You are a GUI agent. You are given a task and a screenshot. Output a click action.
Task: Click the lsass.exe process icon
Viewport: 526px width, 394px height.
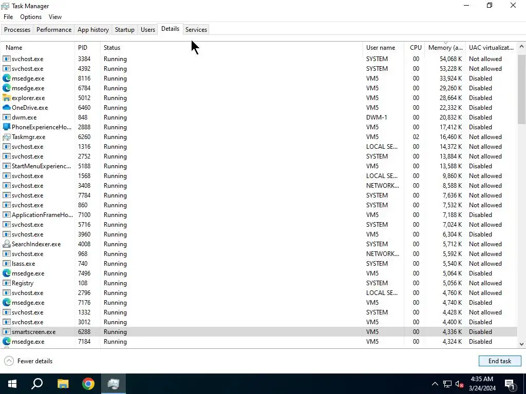pyautogui.click(x=6, y=263)
